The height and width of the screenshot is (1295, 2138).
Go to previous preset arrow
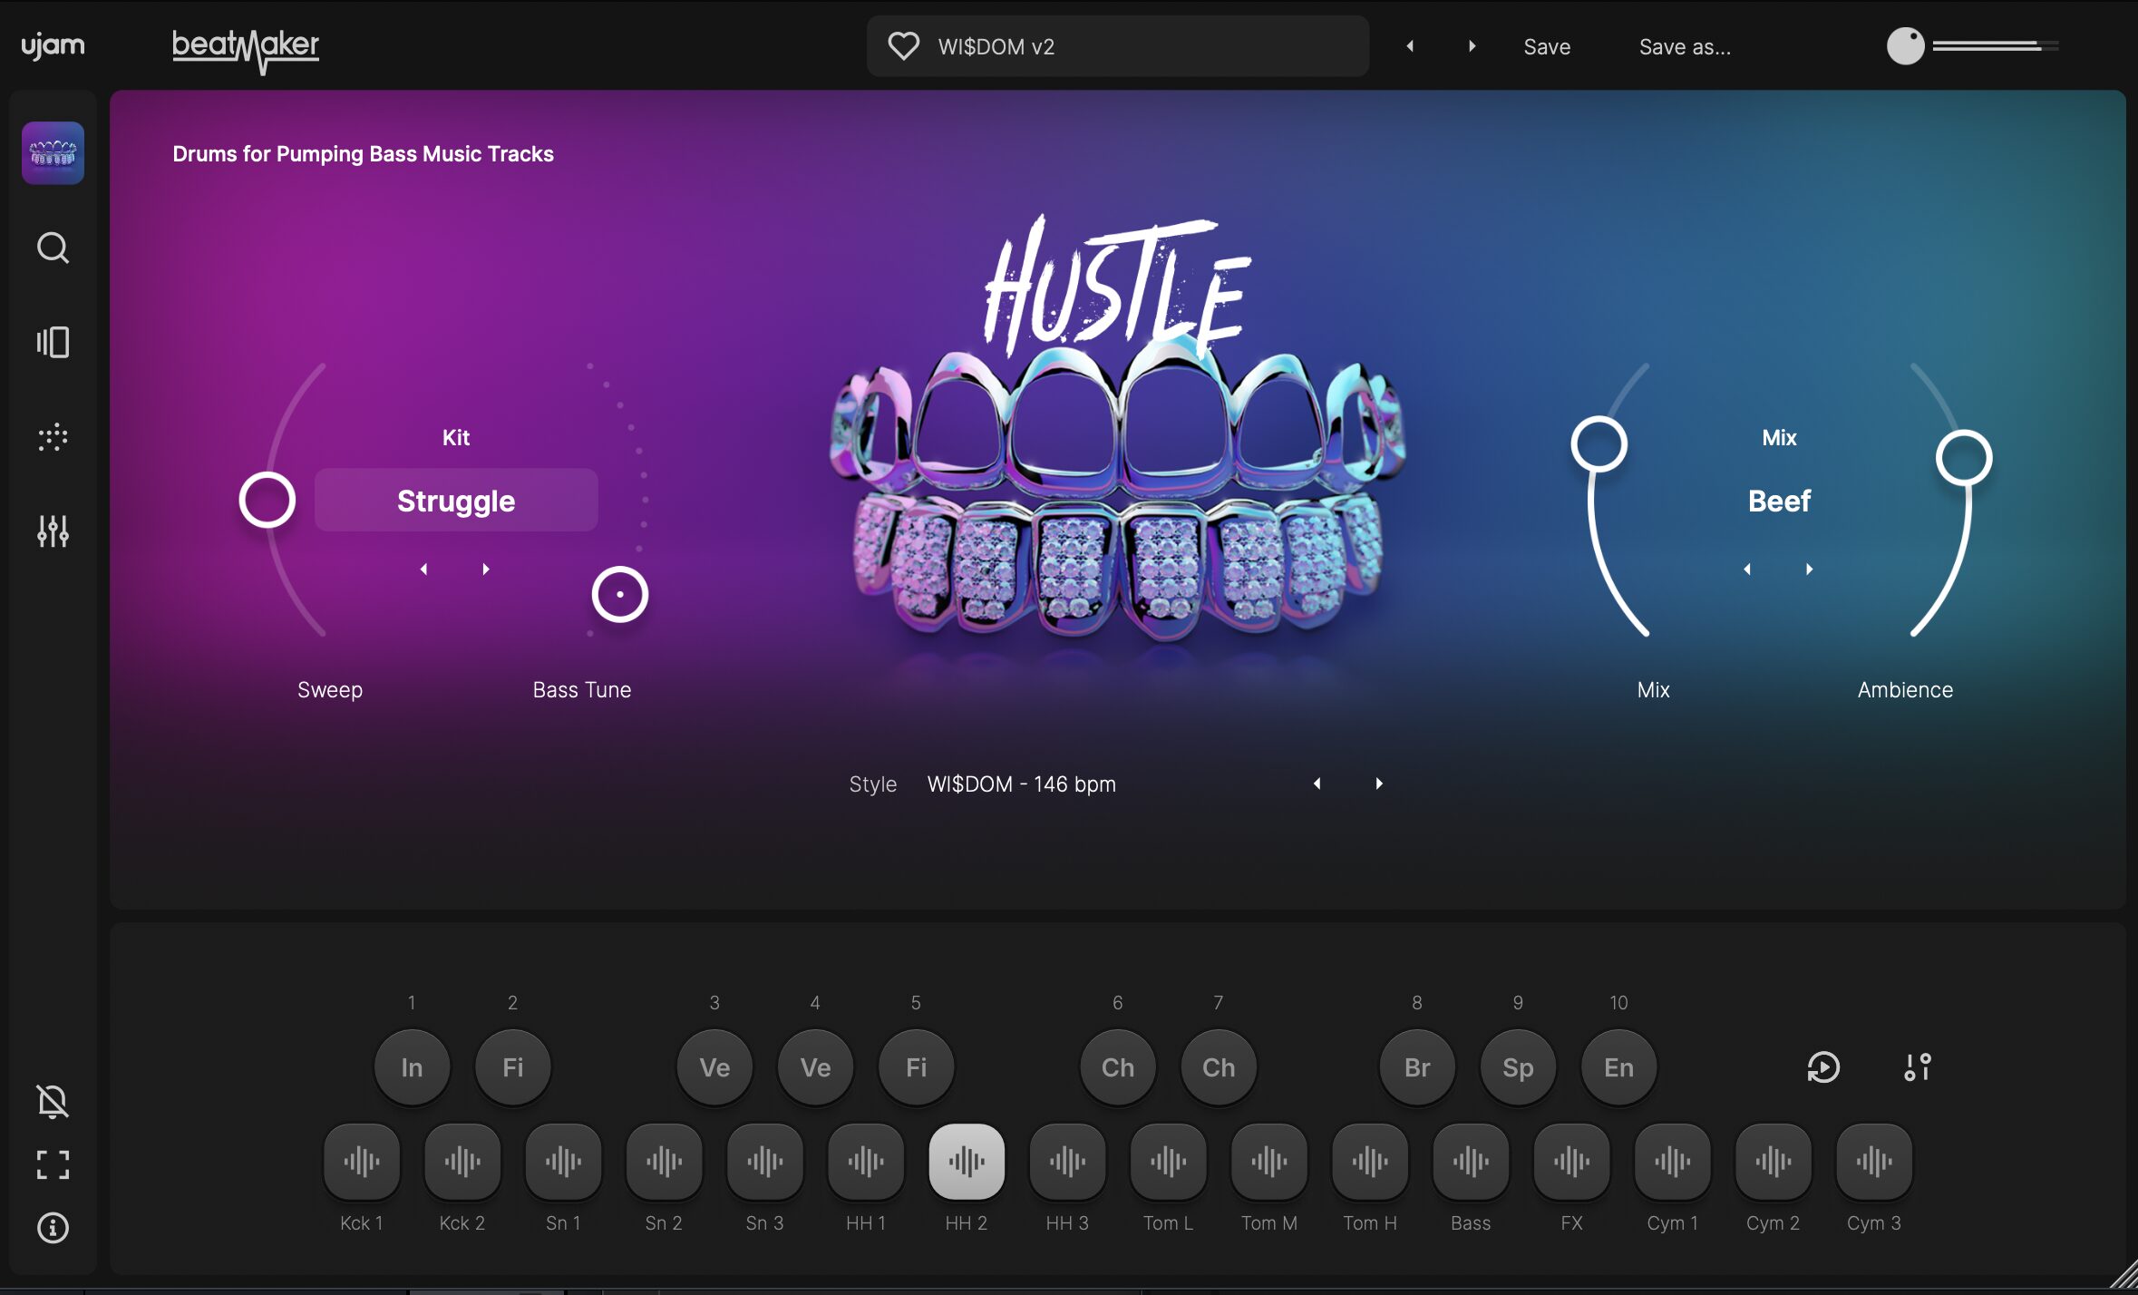click(x=1410, y=46)
